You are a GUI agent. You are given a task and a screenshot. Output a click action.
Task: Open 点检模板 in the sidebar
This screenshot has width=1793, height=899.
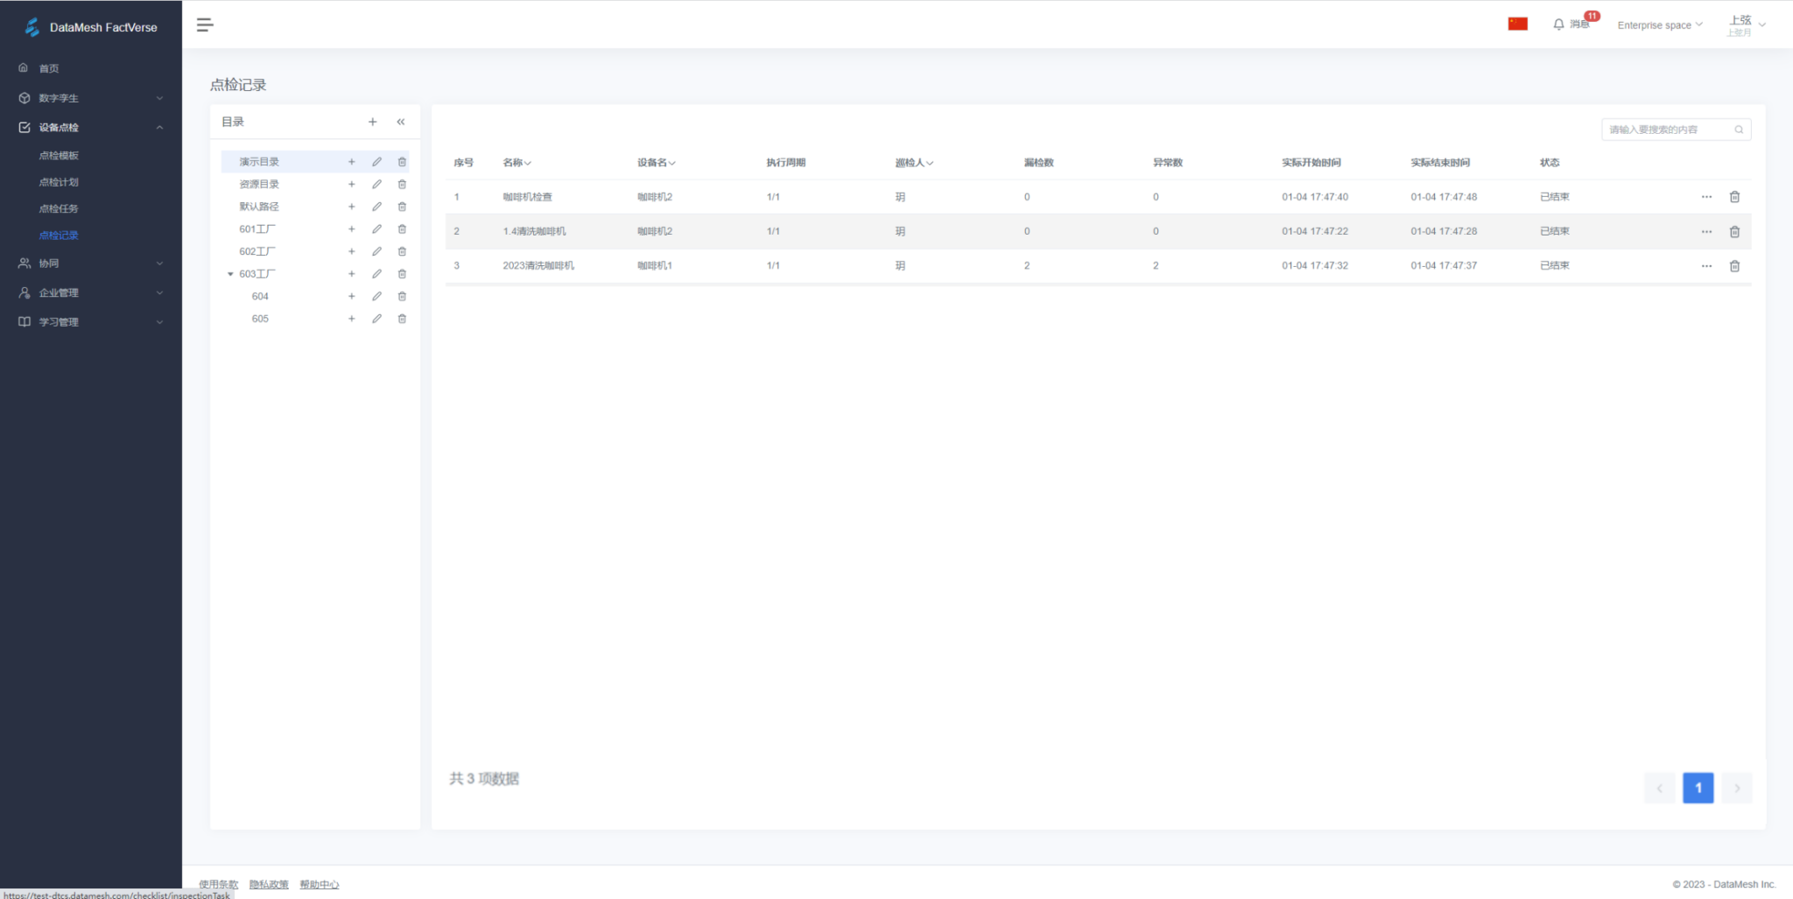(x=59, y=156)
